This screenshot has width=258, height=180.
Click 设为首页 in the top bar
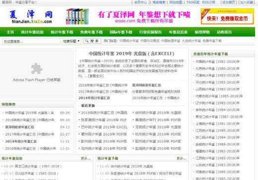229,2
